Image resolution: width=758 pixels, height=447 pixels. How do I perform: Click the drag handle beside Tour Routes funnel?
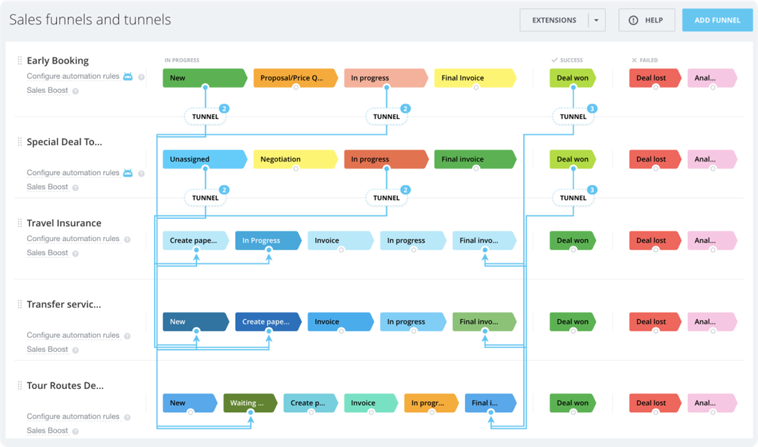pyautogui.click(x=19, y=385)
